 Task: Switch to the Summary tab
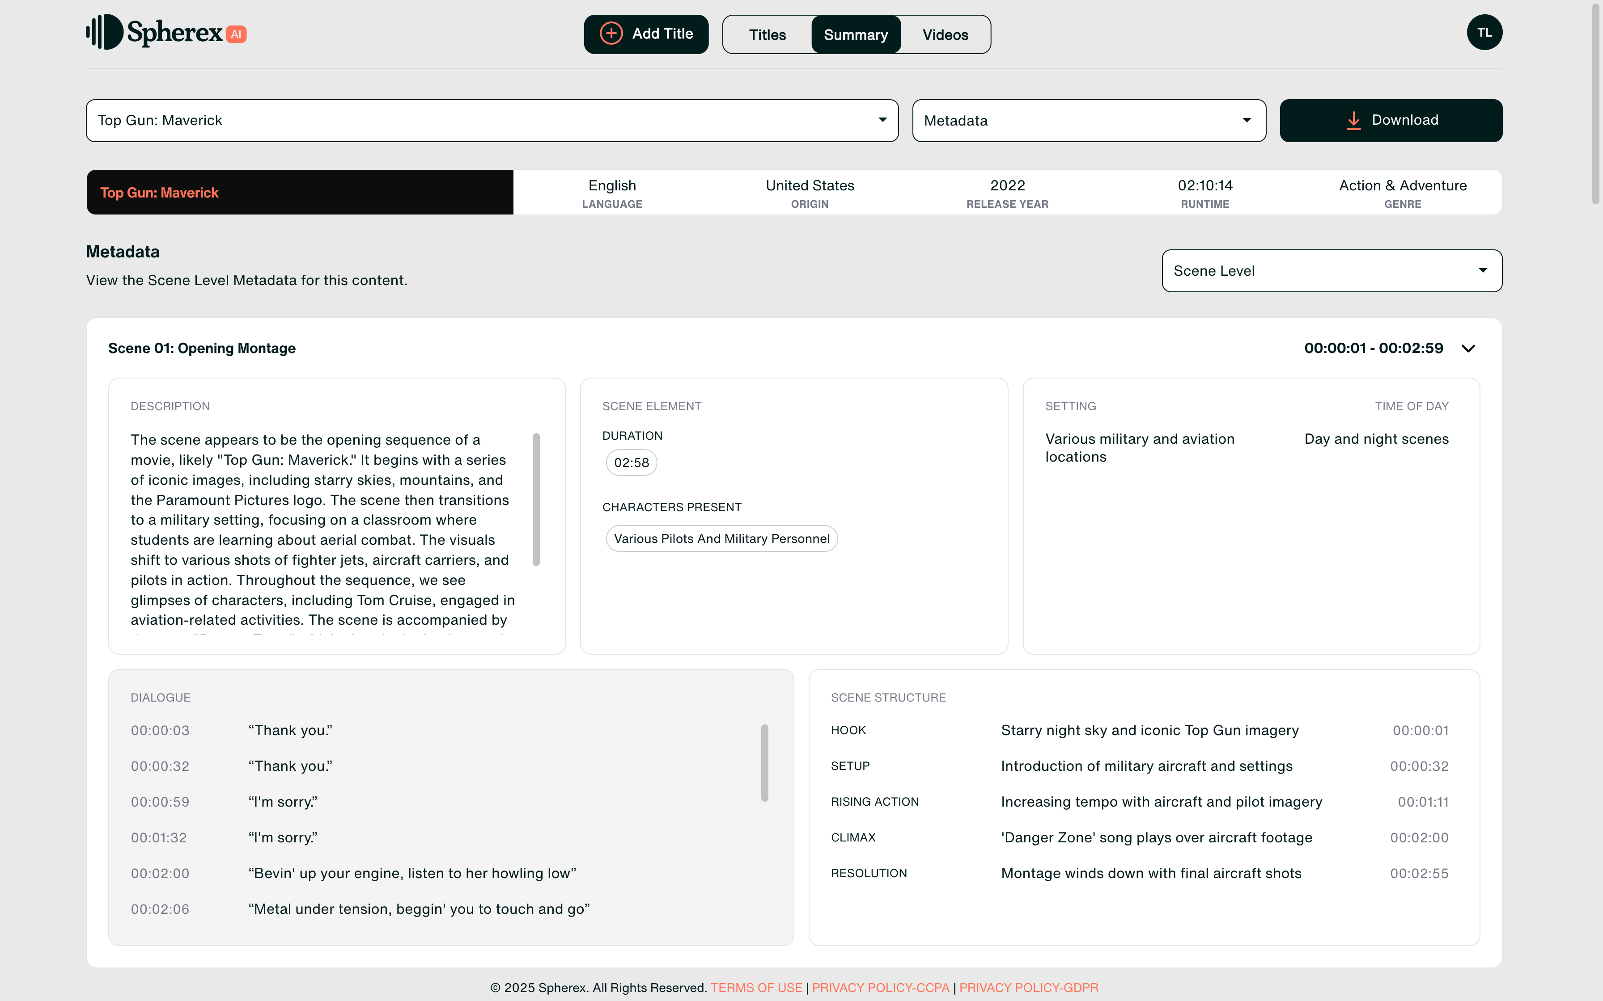855,34
